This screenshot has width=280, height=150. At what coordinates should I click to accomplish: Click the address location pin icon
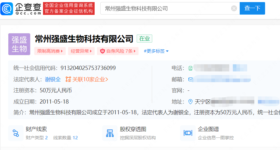(190, 101)
